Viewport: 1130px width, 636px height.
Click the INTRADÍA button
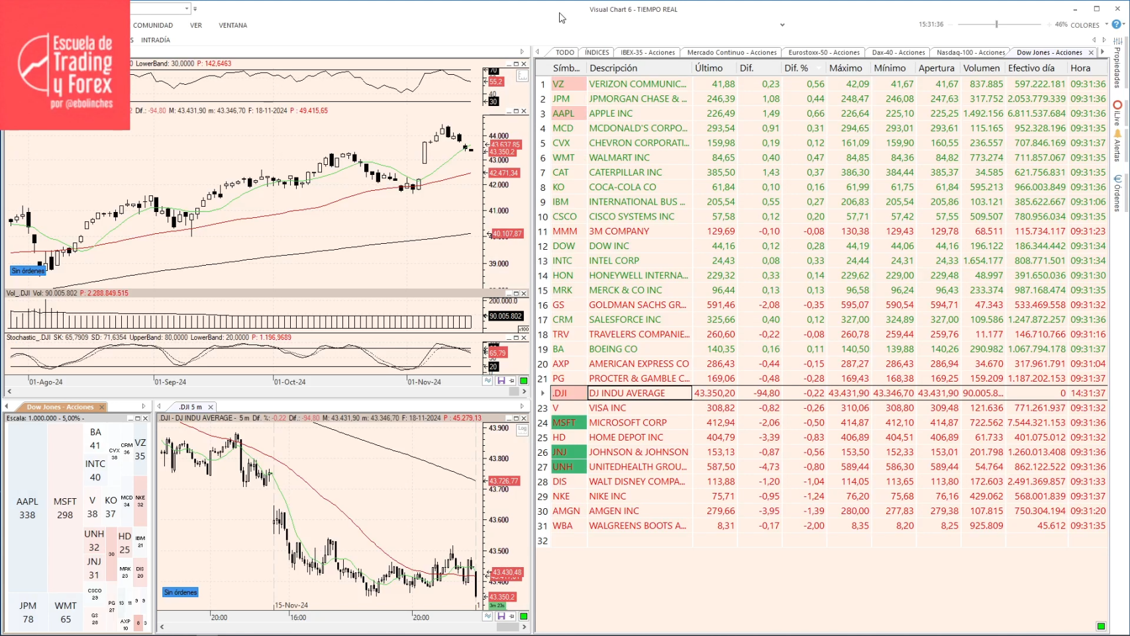coord(156,40)
